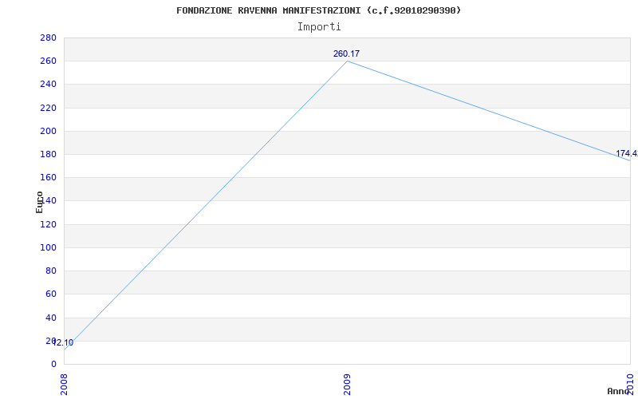Click the 0 y-axis tick label
Viewport: 638px width, 399px height.
(x=53, y=364)
